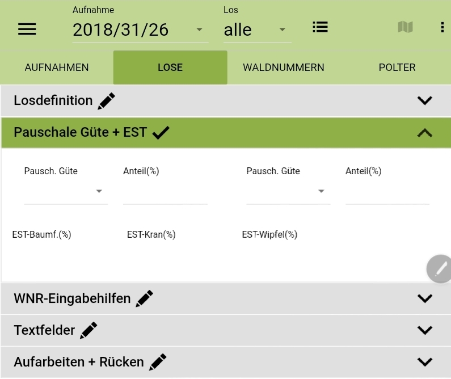Click the pencil icon beside Aufarbeiten + Rücken
This screenshot has width=451, height=379.
[158, 361]
